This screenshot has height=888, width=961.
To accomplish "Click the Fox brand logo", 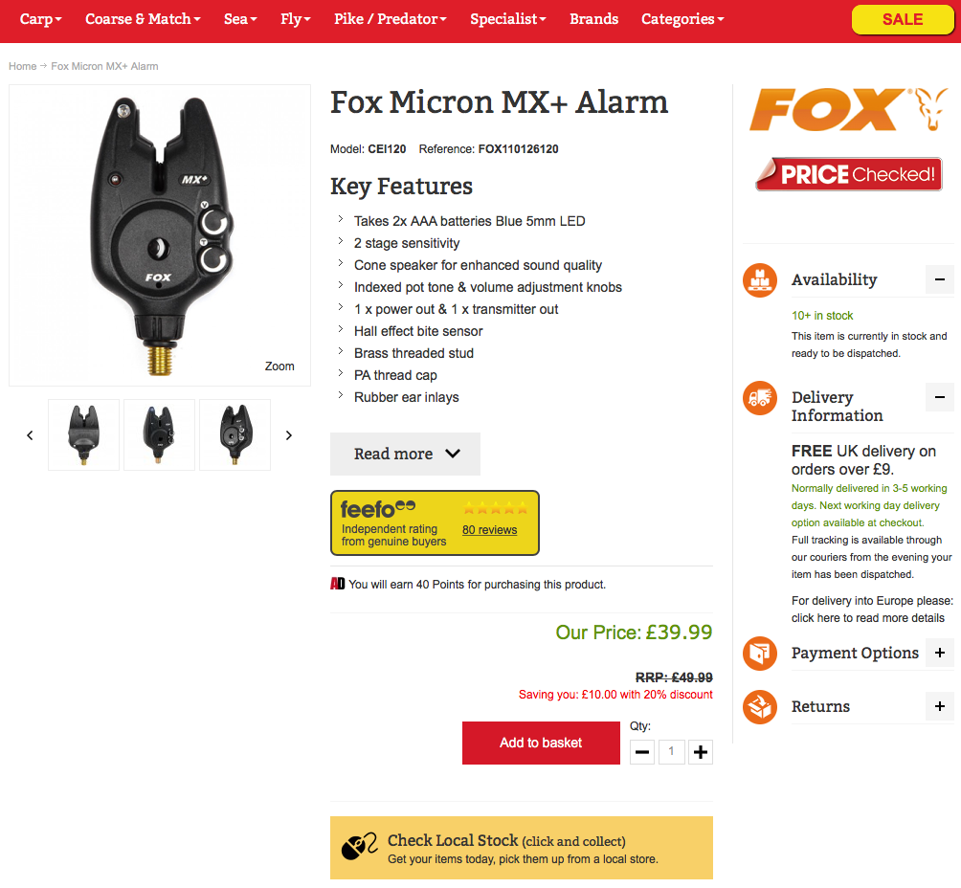I will click(848, 109).
